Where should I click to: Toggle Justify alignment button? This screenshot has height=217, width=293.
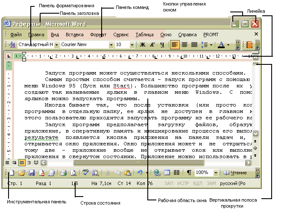click(x=194, y=45)
